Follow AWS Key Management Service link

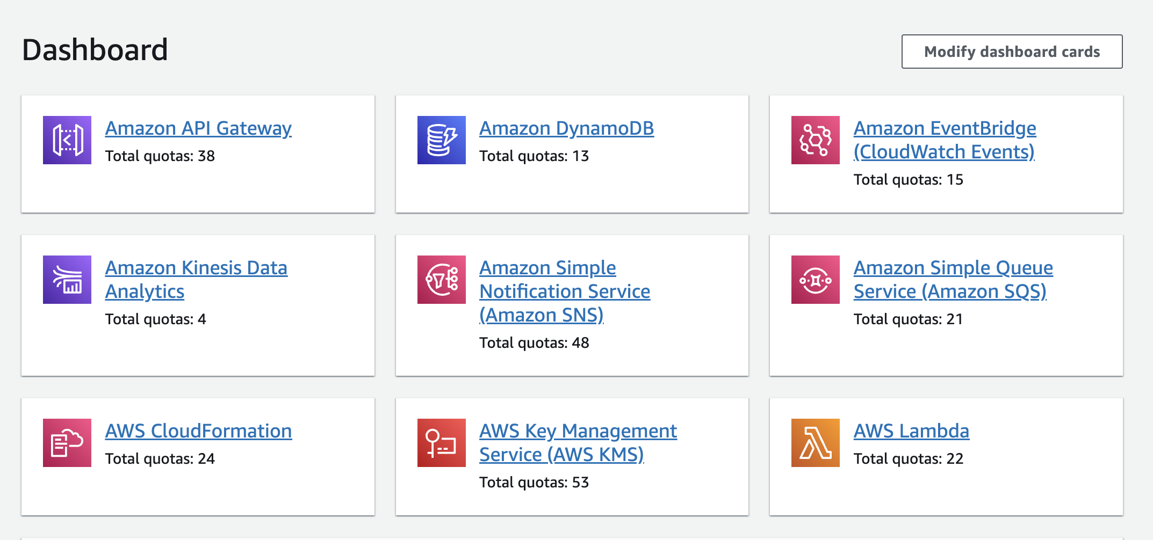click(578, 443)
